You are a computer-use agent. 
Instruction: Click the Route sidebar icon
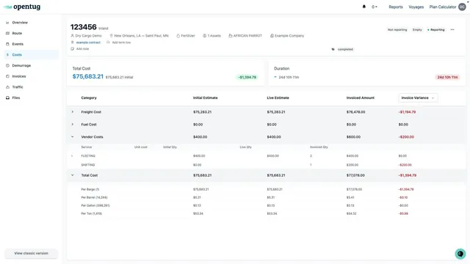point(7,33)
